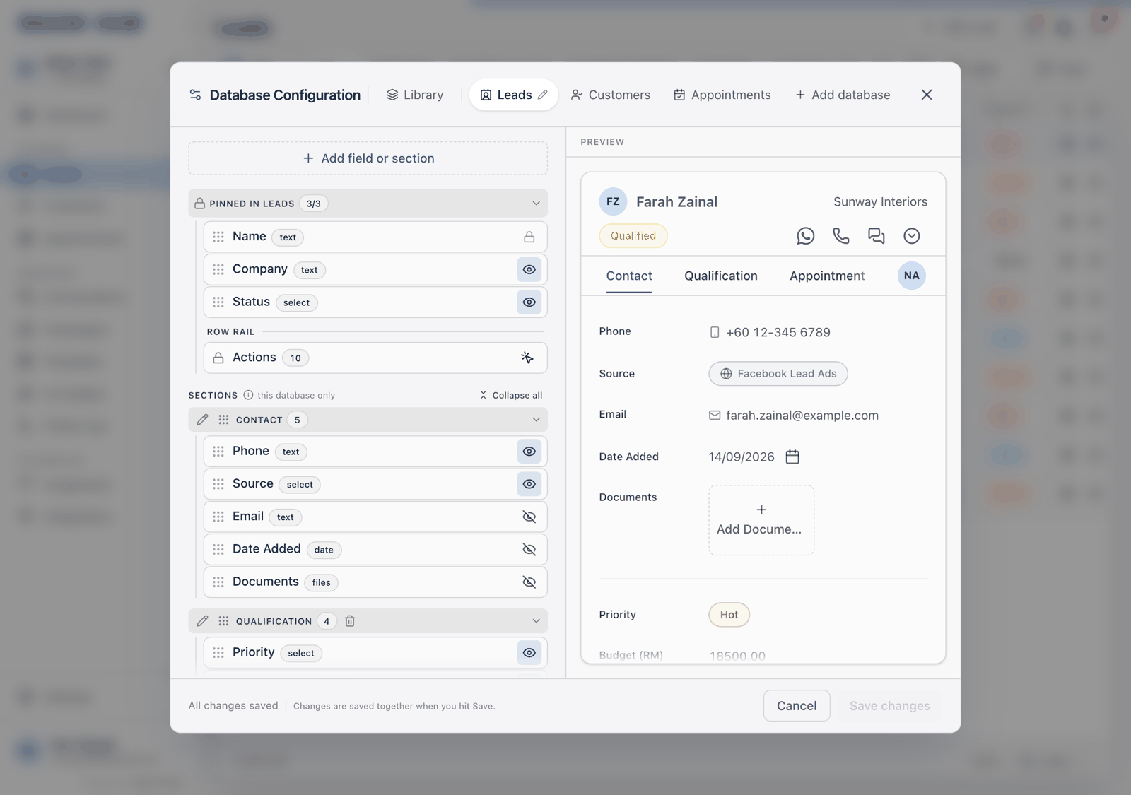Open the Hot priority selector
Viewport: 1131px width, 795px height.
[729, 615]
